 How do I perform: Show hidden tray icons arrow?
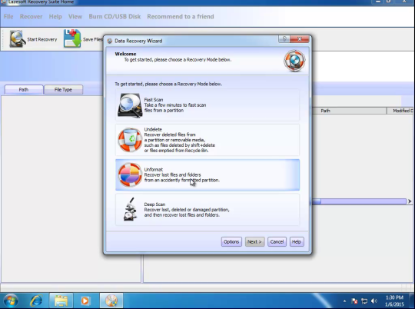[x=344, y=301]
